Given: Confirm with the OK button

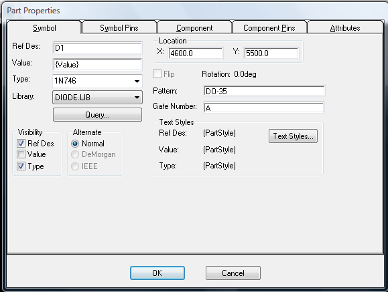Looking at the screenshot, I should [x=157, y=273].
